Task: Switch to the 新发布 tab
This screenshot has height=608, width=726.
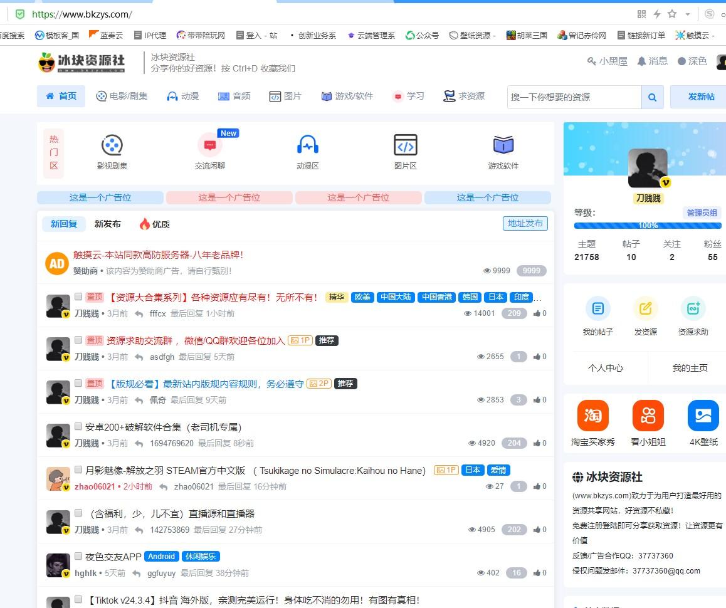Action: [x=107, y=223]
